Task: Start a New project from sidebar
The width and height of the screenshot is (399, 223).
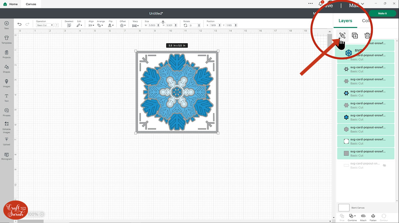Action: [x=6, y=25]
